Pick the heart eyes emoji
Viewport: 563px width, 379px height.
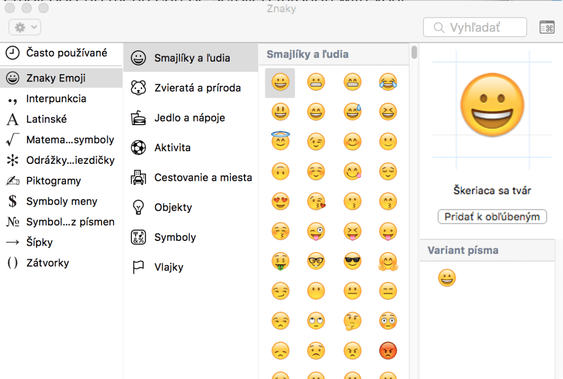(x=280, y=202)
